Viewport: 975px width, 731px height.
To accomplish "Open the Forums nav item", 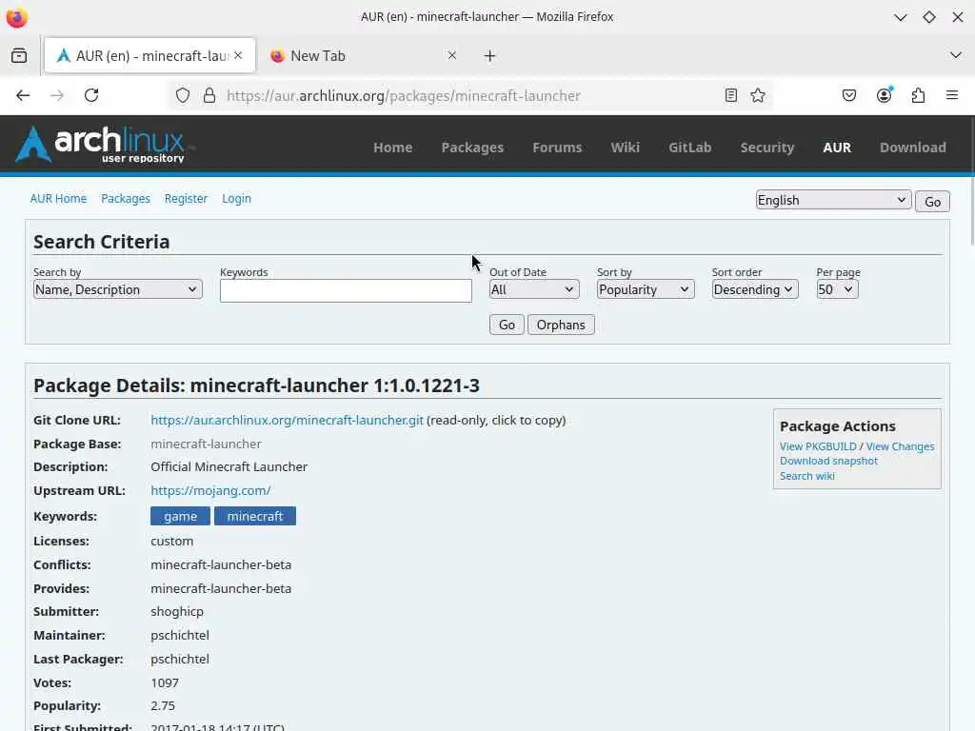I will (x=557, y=148).
